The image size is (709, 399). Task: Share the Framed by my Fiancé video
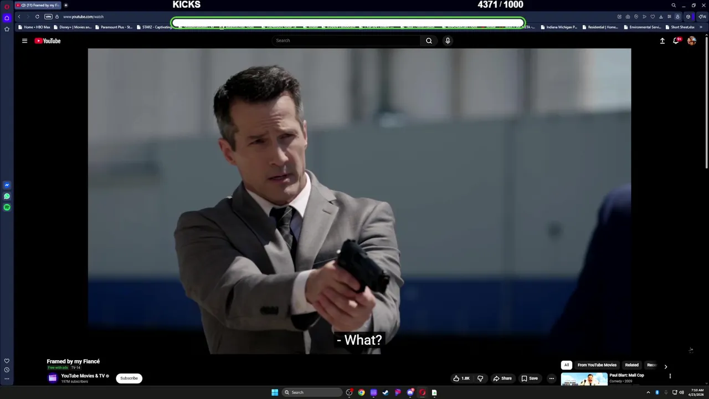point(502,378)
